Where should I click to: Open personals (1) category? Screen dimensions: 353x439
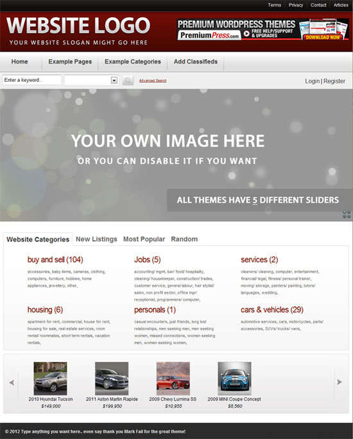coord(155,310)
